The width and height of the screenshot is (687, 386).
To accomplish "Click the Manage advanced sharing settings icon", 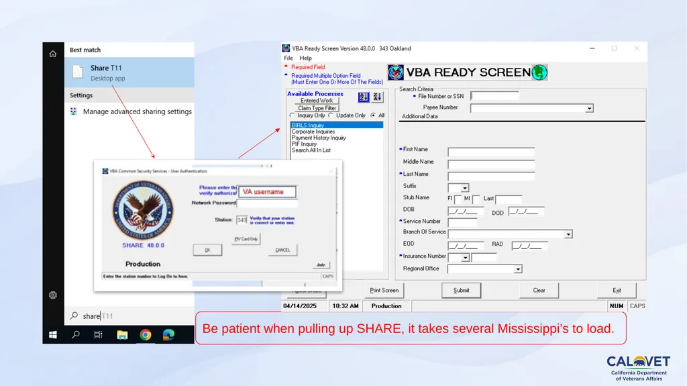I will pos(74,111).
